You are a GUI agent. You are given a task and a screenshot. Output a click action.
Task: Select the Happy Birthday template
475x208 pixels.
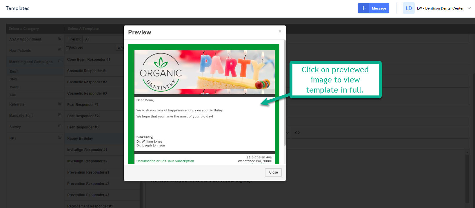pyautogui.click(x=80, y=139)
